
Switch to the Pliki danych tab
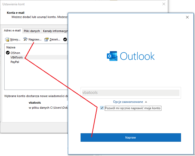pyautogui.click(x=32, y=31)
